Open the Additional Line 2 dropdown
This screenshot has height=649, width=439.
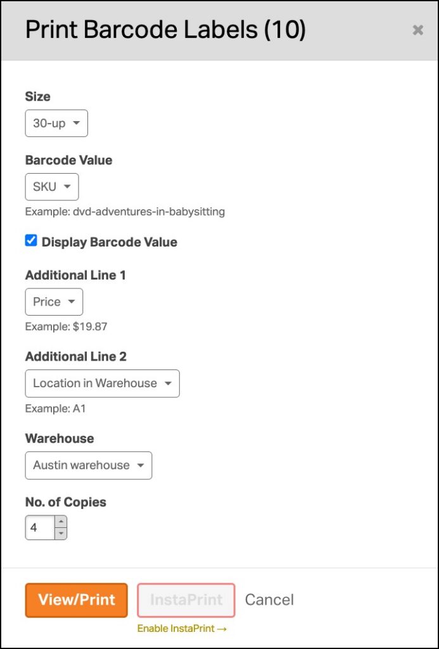pyautogui.click(x=102, y=383)
